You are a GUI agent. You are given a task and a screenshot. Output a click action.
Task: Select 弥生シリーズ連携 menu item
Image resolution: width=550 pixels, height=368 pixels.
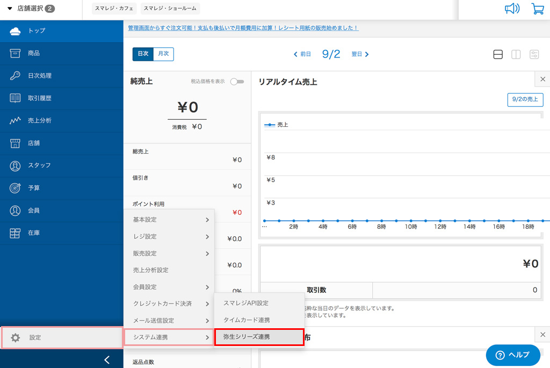pyautogui.click(x=259, y=337)
